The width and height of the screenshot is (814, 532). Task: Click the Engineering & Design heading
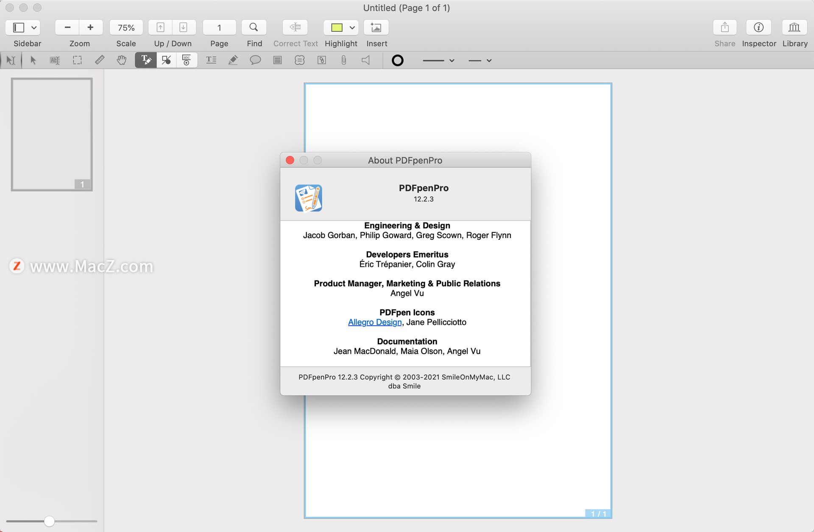coord(407,226)
